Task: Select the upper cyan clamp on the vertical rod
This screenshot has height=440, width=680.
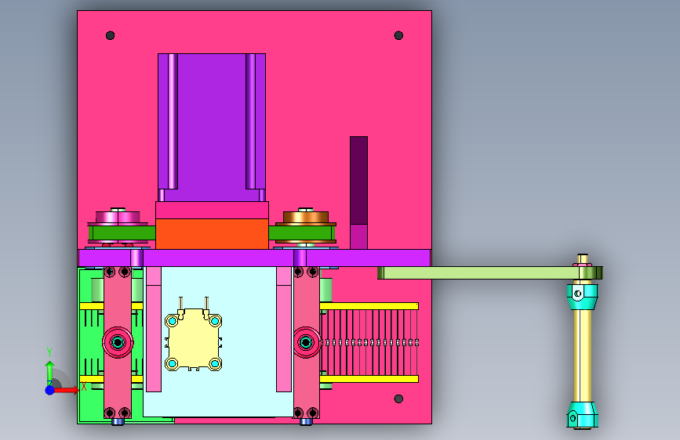Action: (582, 297)
